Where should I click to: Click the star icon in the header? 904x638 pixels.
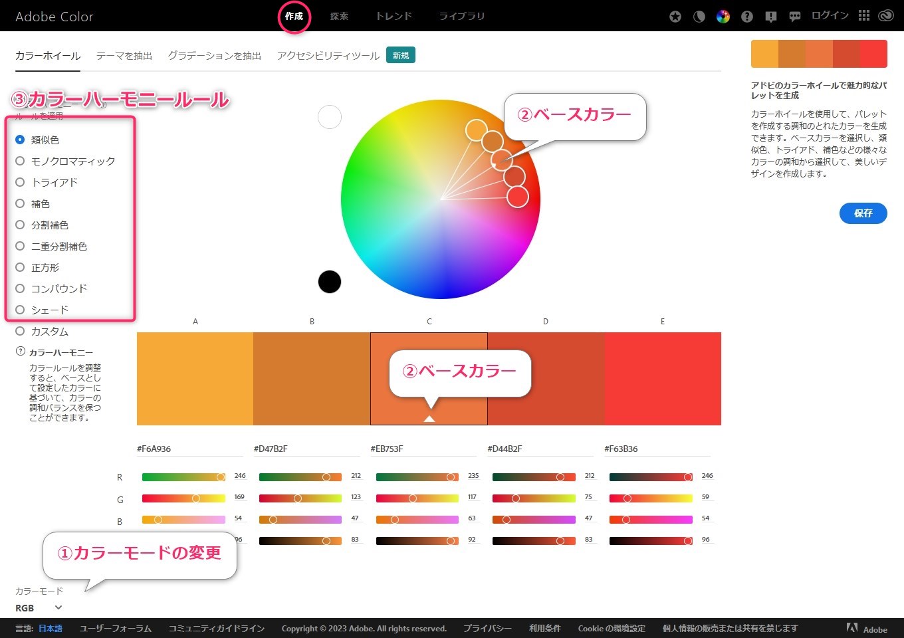point(675,17)
